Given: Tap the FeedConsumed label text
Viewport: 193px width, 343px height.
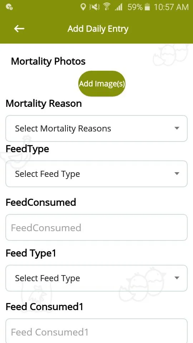Looking at the screenshot, I should (x=41, y=202).
